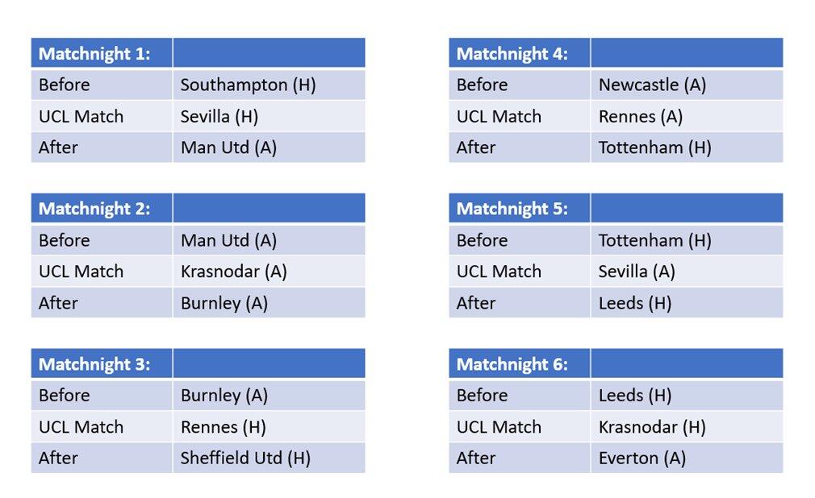Click the Krasnodar (H) cell
Viewport: 815px width, 498px height.
click(x=652, y=427)
